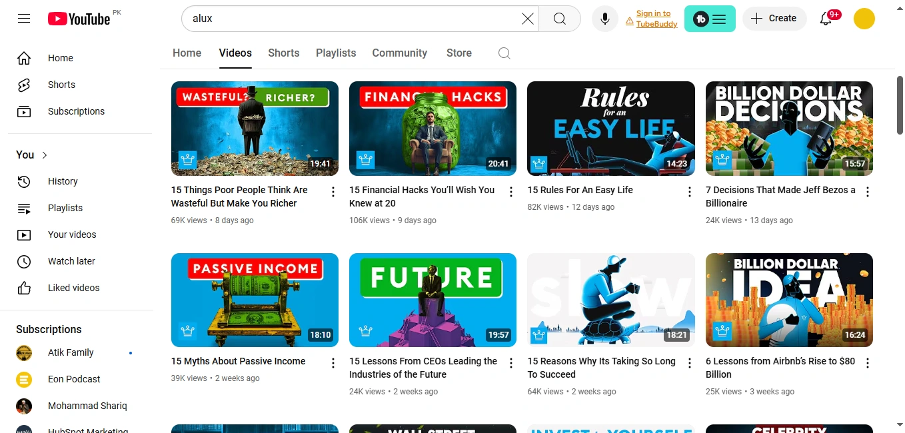
Task: Open Subscriptions in sidebar
Action: pyautogui.click(x=80, y=111)
